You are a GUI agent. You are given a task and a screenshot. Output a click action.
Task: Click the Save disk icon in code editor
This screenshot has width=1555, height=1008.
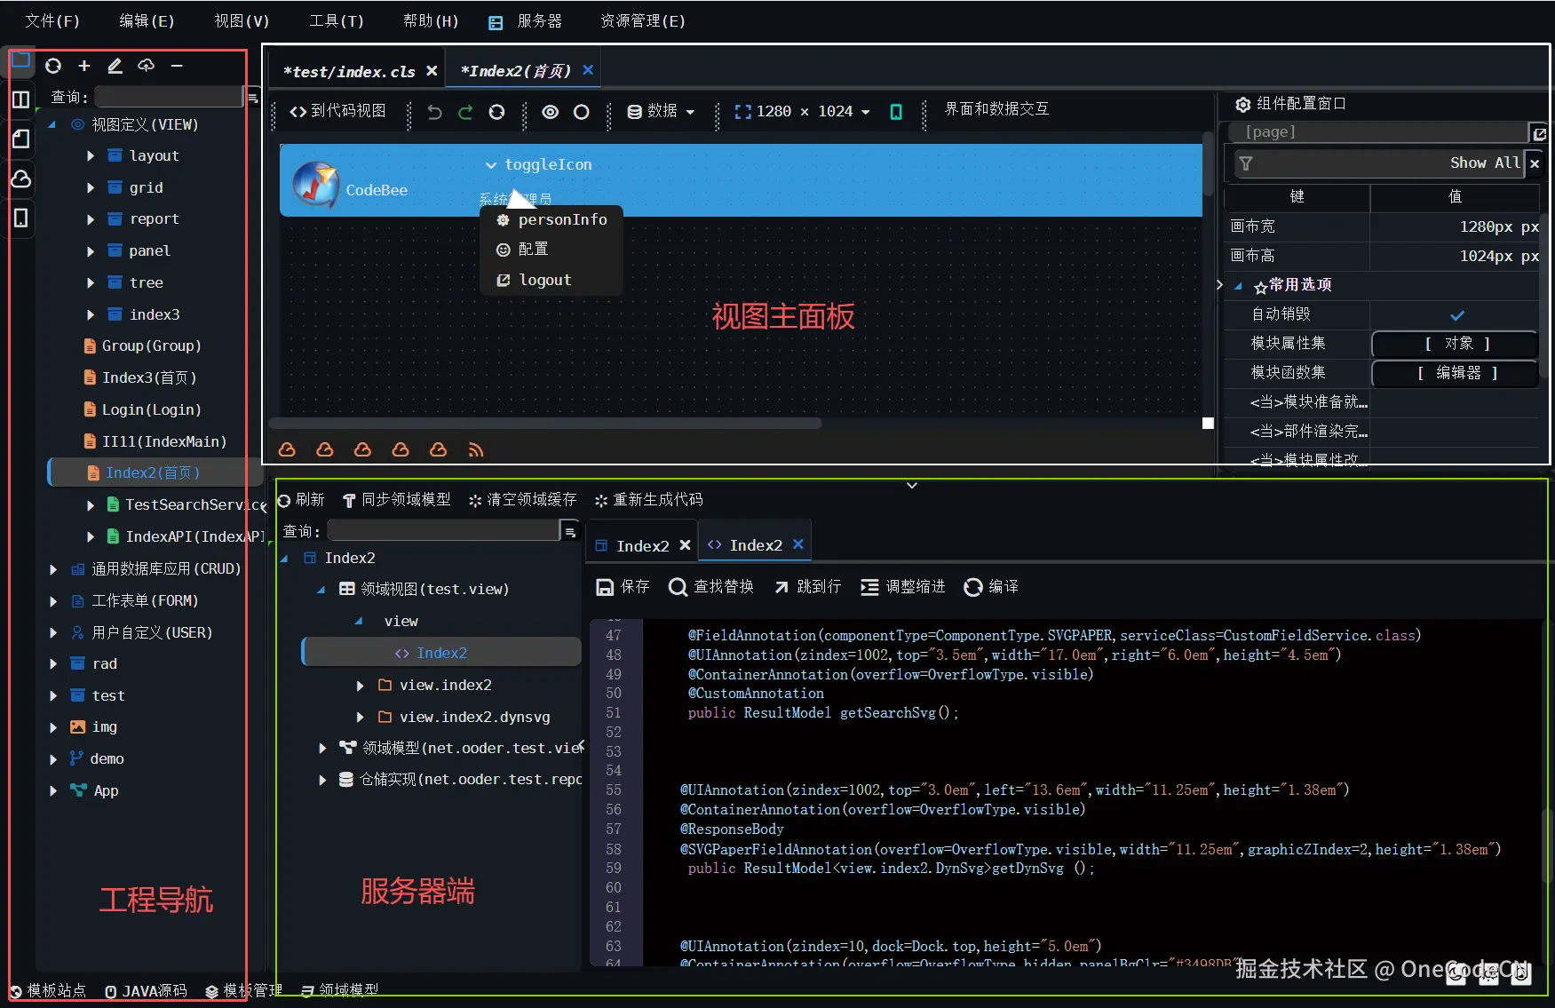pyautogui.click(x=605, y=587)
